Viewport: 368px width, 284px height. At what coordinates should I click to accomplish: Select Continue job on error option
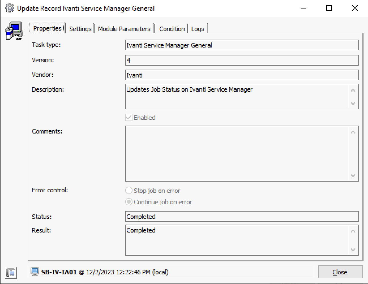(x=129, y=202)
